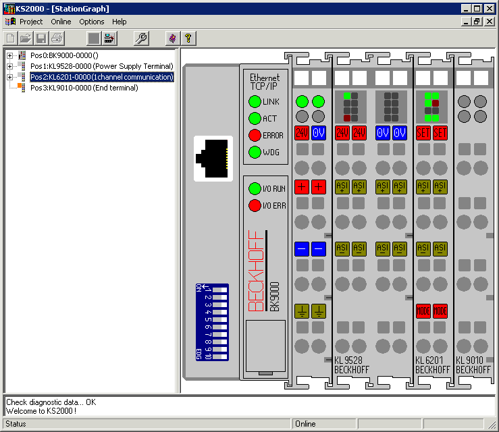The height and width of the screenshot is (432, 499).
Task: Click the yellow question mark help icon
Action: (188, 38)
